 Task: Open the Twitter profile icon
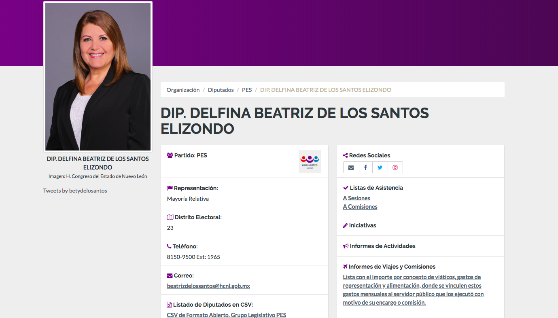(x=380, y=167)
